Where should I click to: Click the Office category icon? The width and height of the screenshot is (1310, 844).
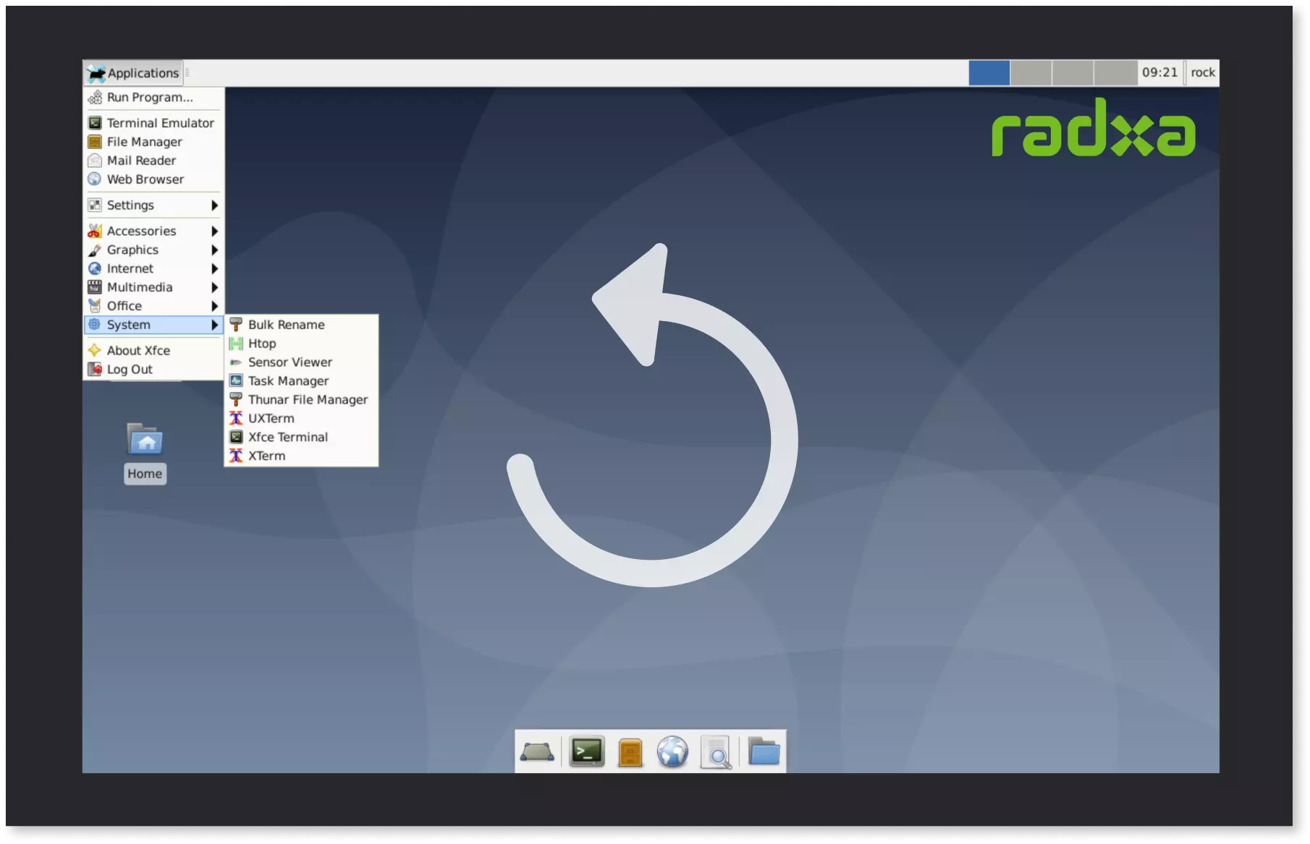point(95,307)
